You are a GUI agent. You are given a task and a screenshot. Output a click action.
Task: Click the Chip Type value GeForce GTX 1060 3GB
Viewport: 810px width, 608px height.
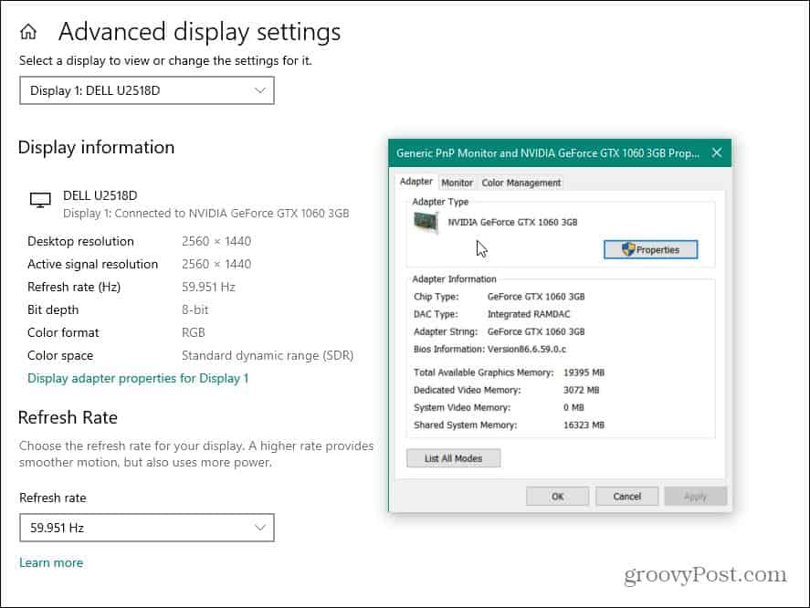click(x=536, y=297)
